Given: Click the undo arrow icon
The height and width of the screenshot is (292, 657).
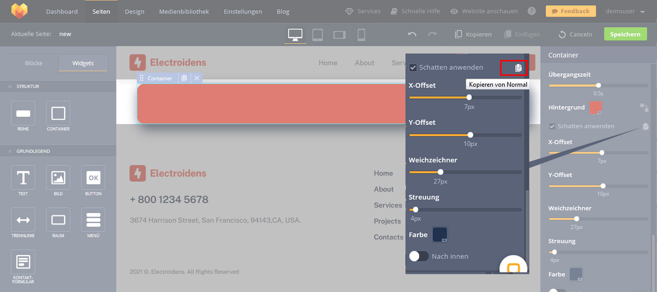Looking at the screenshot, I should click(412, 34).
